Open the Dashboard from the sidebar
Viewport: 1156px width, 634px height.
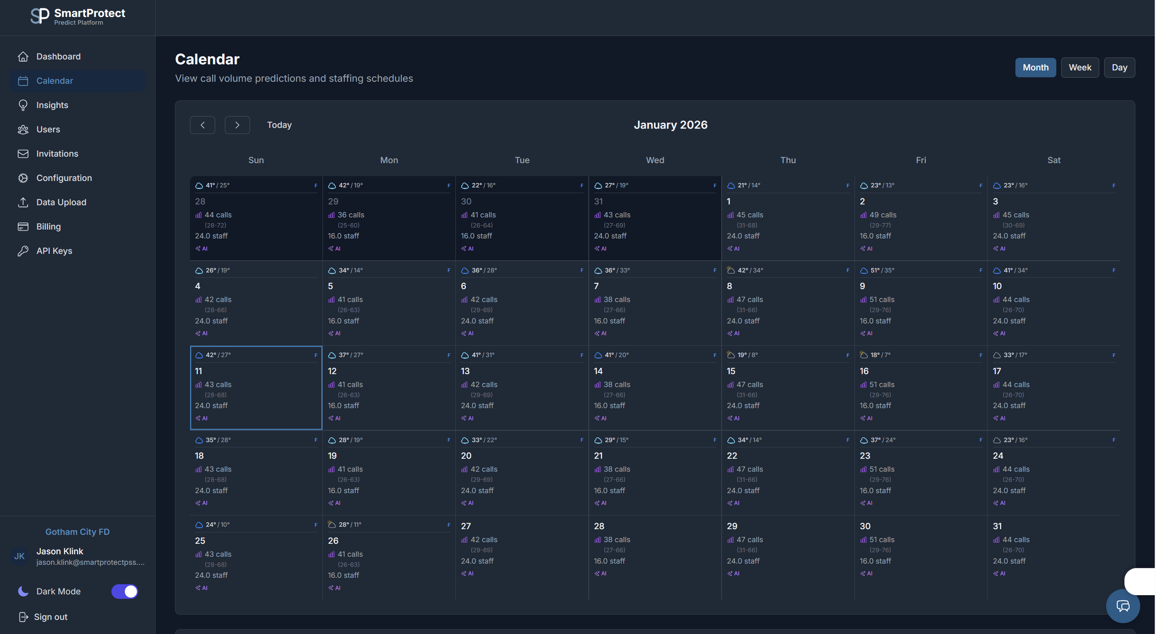58,56
